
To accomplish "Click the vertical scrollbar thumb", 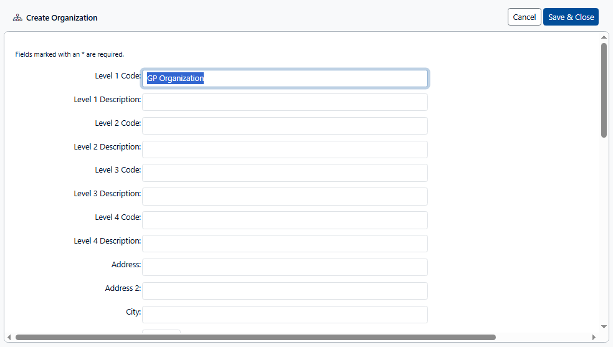I will tap(604, 90).
